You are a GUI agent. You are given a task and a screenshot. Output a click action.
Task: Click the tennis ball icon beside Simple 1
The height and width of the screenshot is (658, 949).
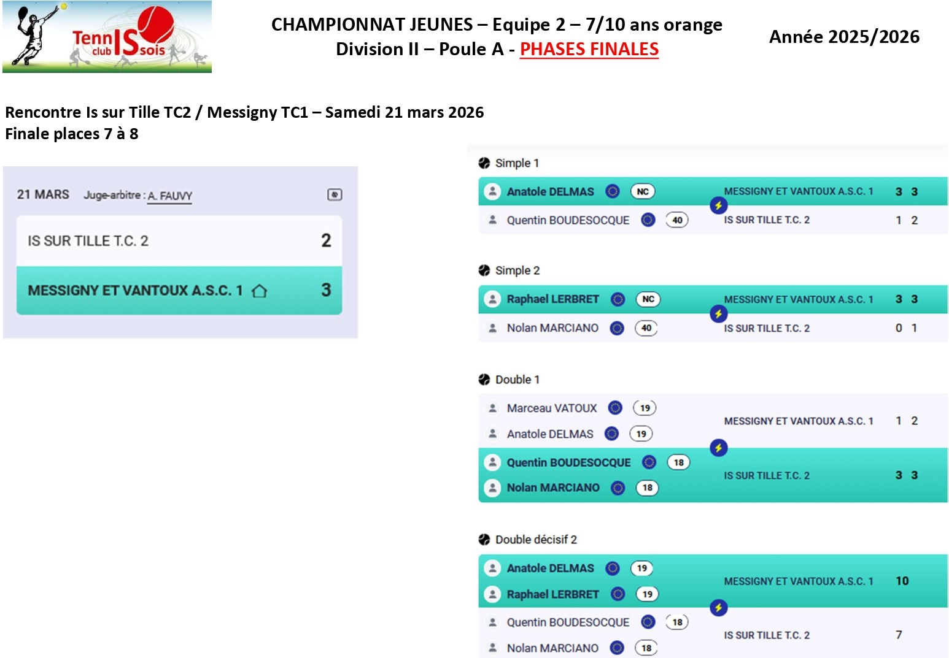[x=484, y=163]
